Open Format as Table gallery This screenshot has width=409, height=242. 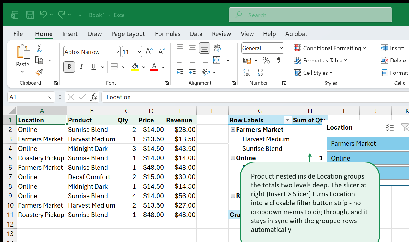point(320,60)
